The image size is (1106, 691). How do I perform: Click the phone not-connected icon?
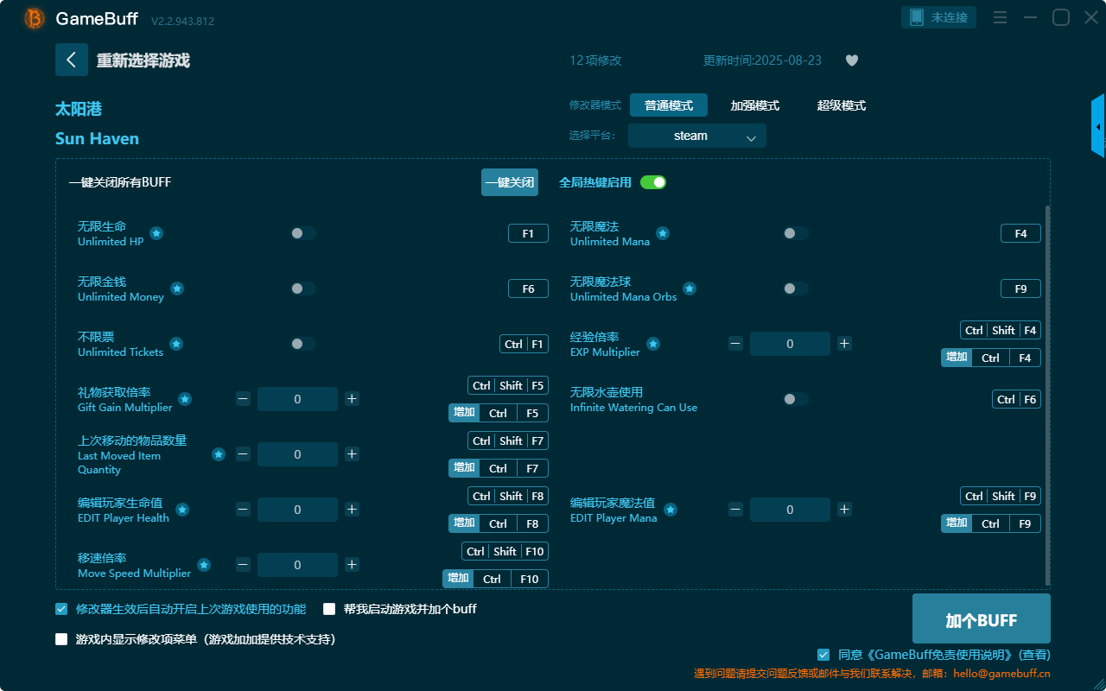[x=918, y=17]
